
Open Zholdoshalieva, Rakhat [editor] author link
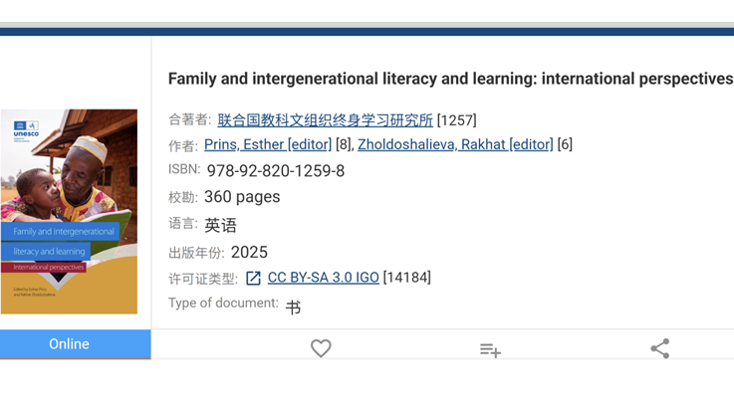[455, 144]
